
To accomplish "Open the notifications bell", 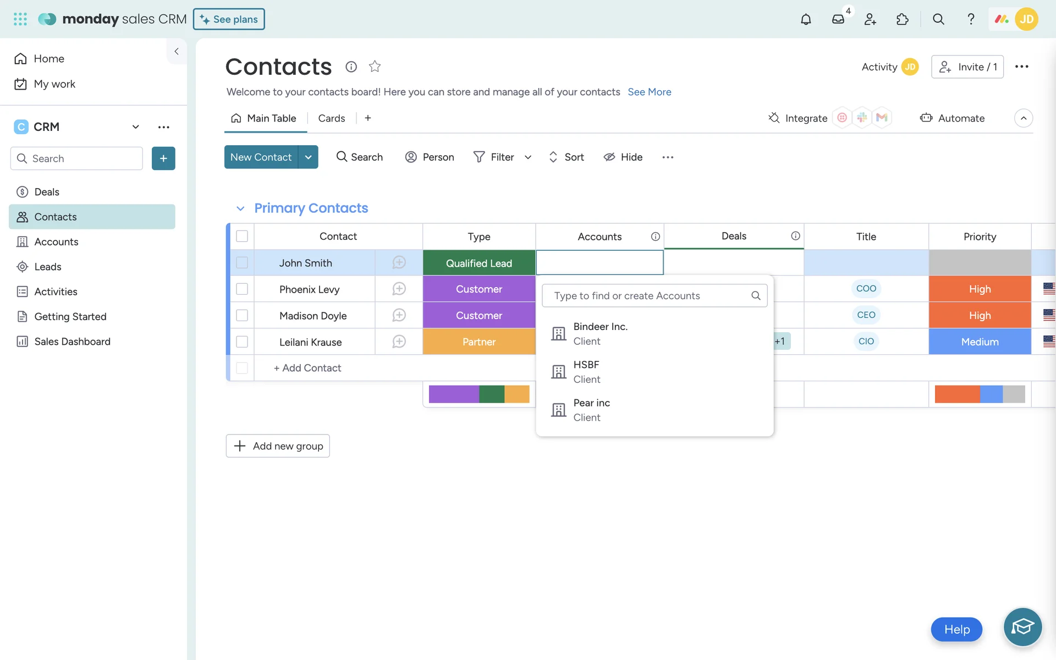I will point(805,19).
